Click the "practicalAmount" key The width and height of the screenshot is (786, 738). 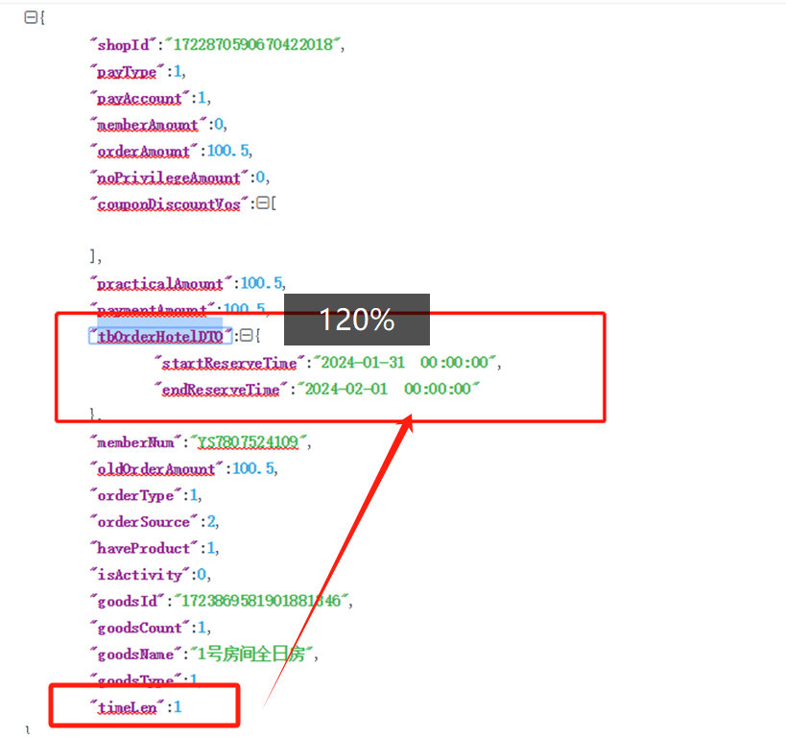(x=160, y=284)
